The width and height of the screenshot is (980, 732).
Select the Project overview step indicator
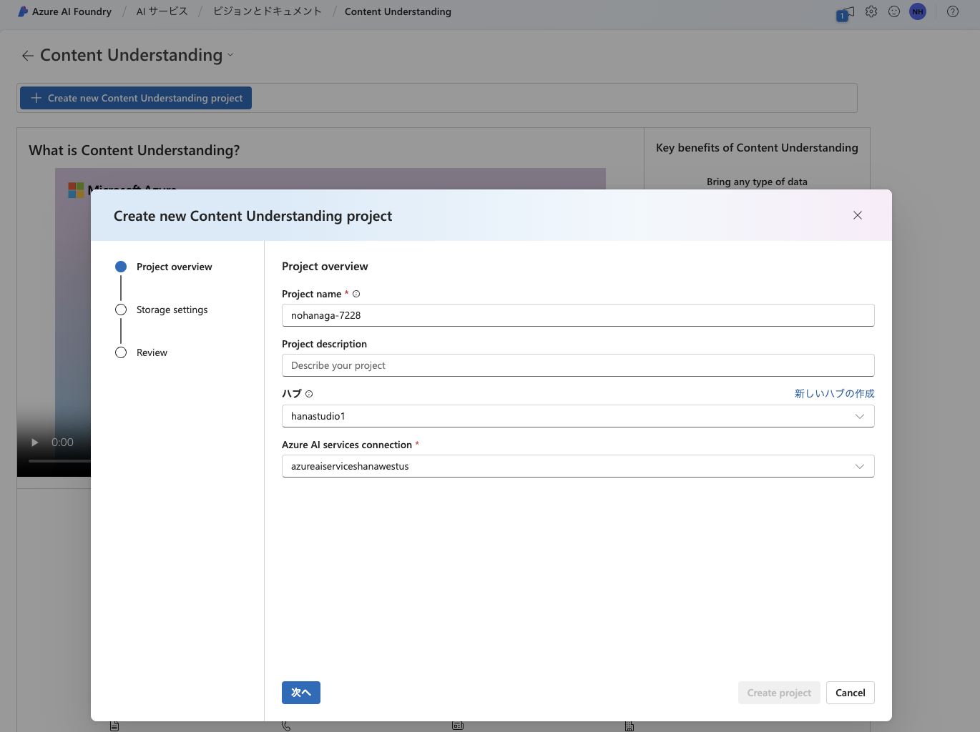tap(120, 266)
